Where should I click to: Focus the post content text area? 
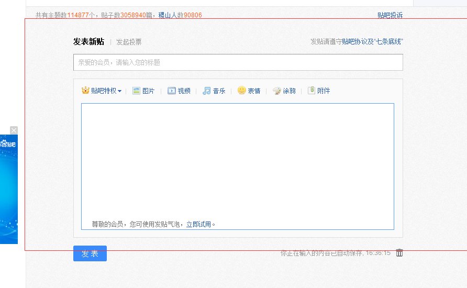(238, 167)
